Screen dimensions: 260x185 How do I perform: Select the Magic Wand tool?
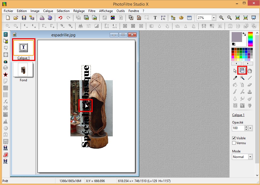242,78
